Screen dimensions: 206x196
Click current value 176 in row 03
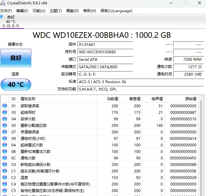(115, 113)
